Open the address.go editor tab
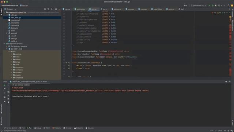The image size is (234, 132). [117, 9]
